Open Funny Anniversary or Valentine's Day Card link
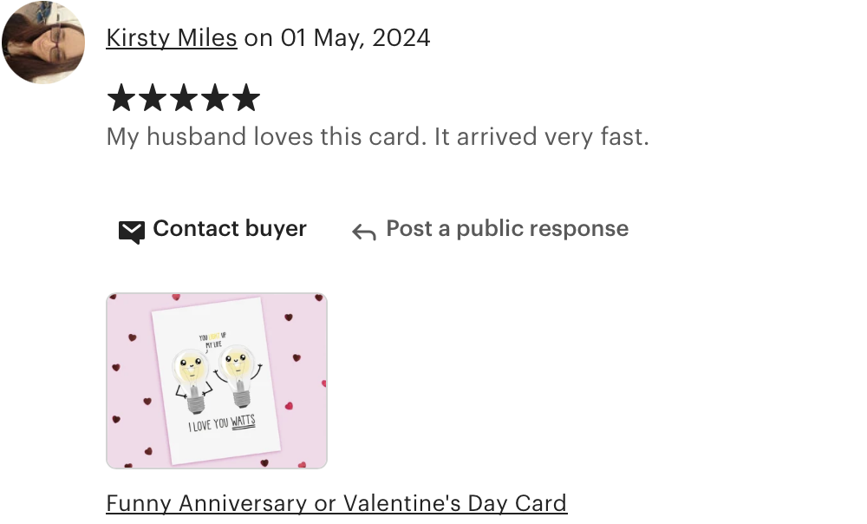The image size is (867, 524). tap(336, 503)
